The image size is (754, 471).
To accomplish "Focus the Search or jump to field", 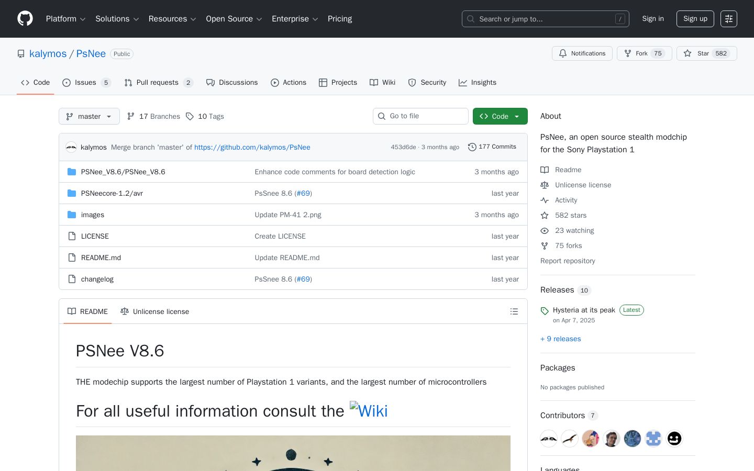I will point(546,19).
